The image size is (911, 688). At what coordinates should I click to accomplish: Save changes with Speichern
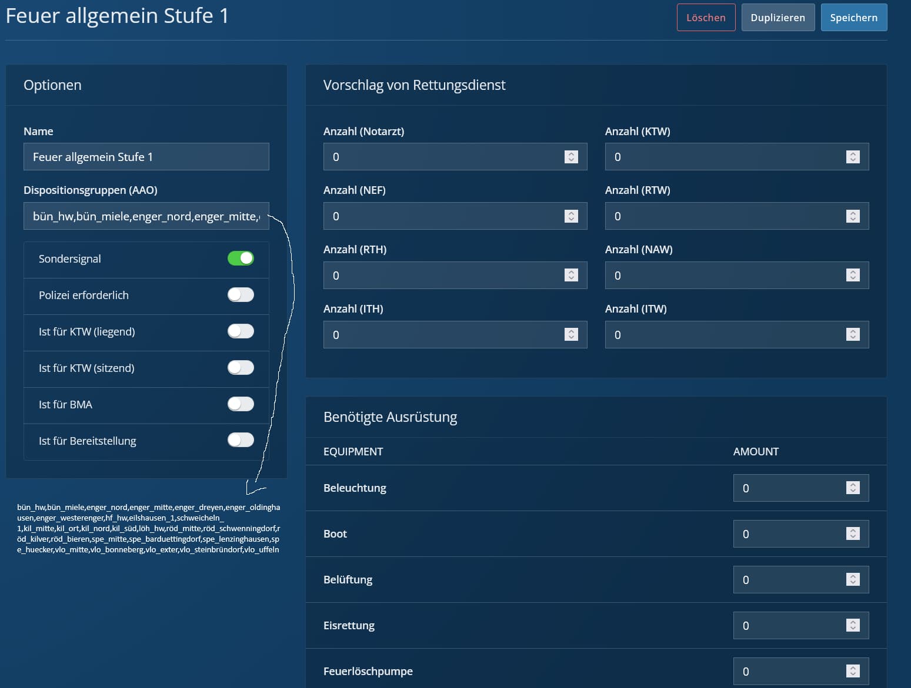coord(853,18)
